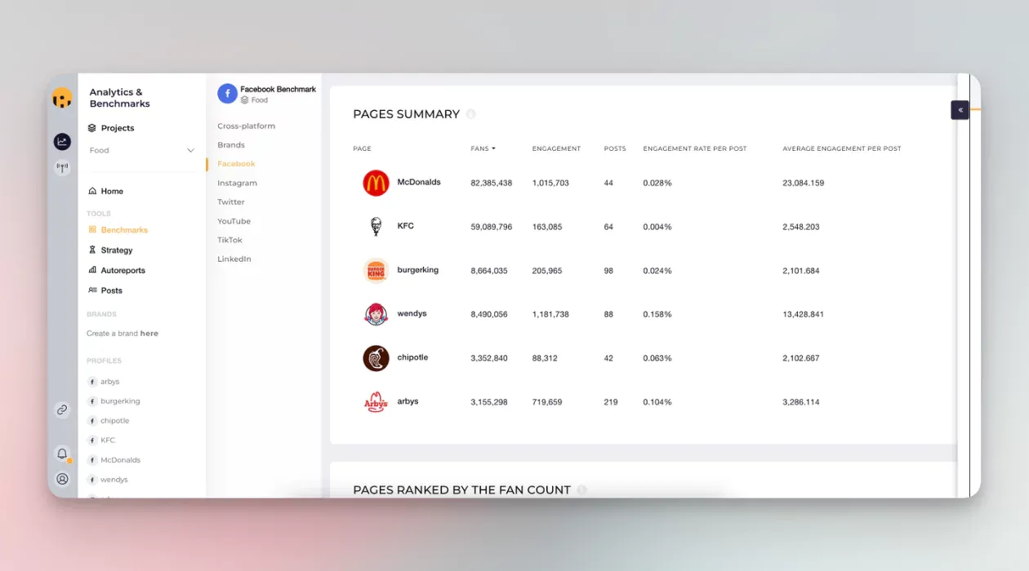Select TikTok benchmark tab
This screenshot has height=571, width=1029.
point(229,240)
